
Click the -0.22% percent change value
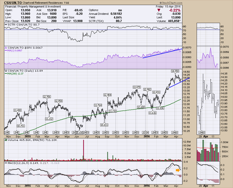[175, 10]
